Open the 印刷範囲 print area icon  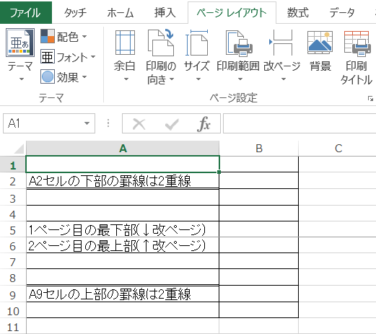coord(239,43)
